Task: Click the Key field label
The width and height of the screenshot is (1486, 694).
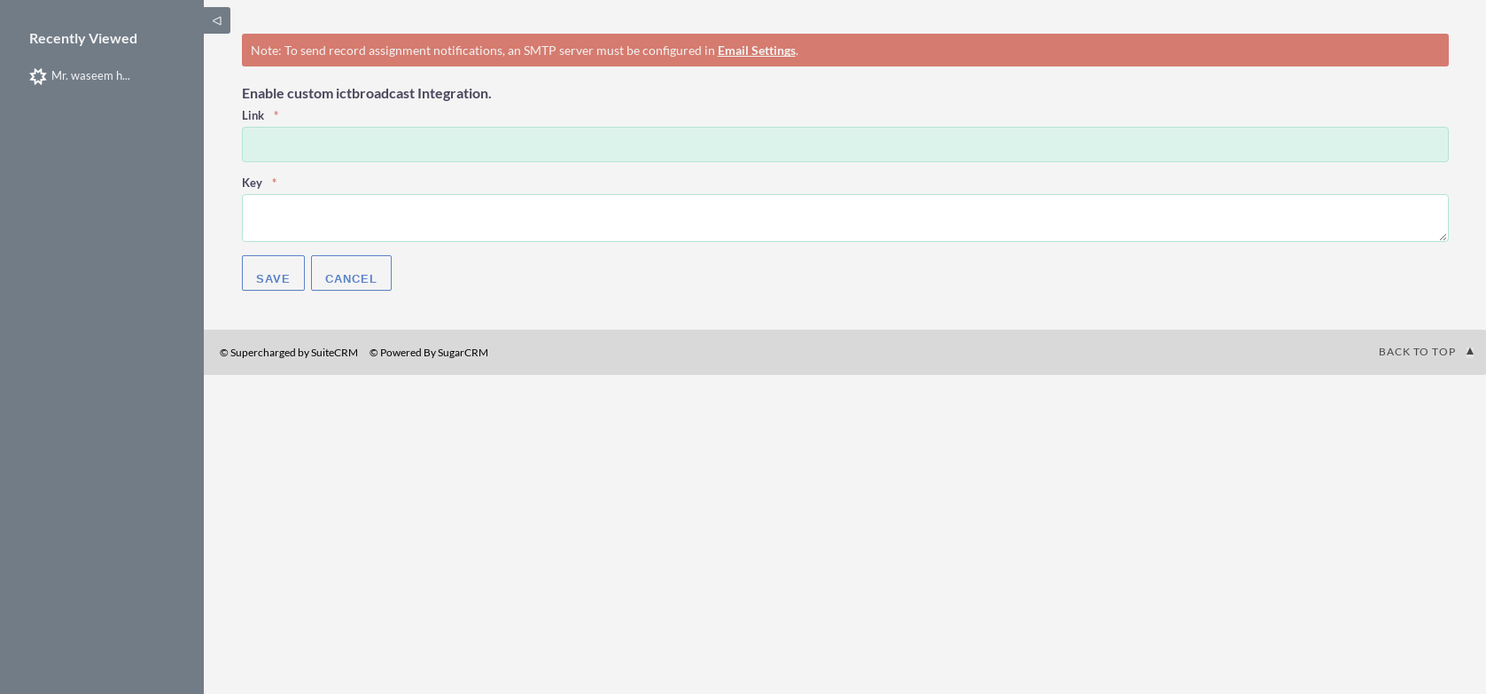Action: pyautogui.click(x=252, y=183)
